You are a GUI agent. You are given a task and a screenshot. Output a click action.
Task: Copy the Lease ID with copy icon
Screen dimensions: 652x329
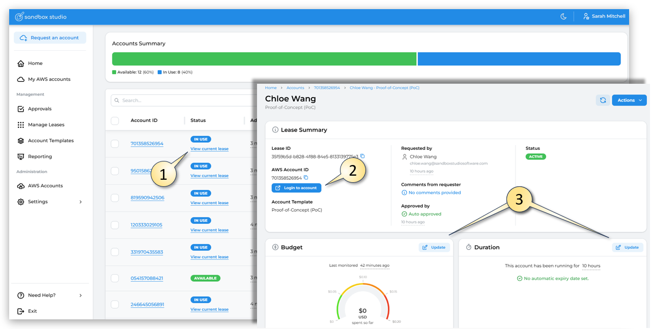pos(362,156)
